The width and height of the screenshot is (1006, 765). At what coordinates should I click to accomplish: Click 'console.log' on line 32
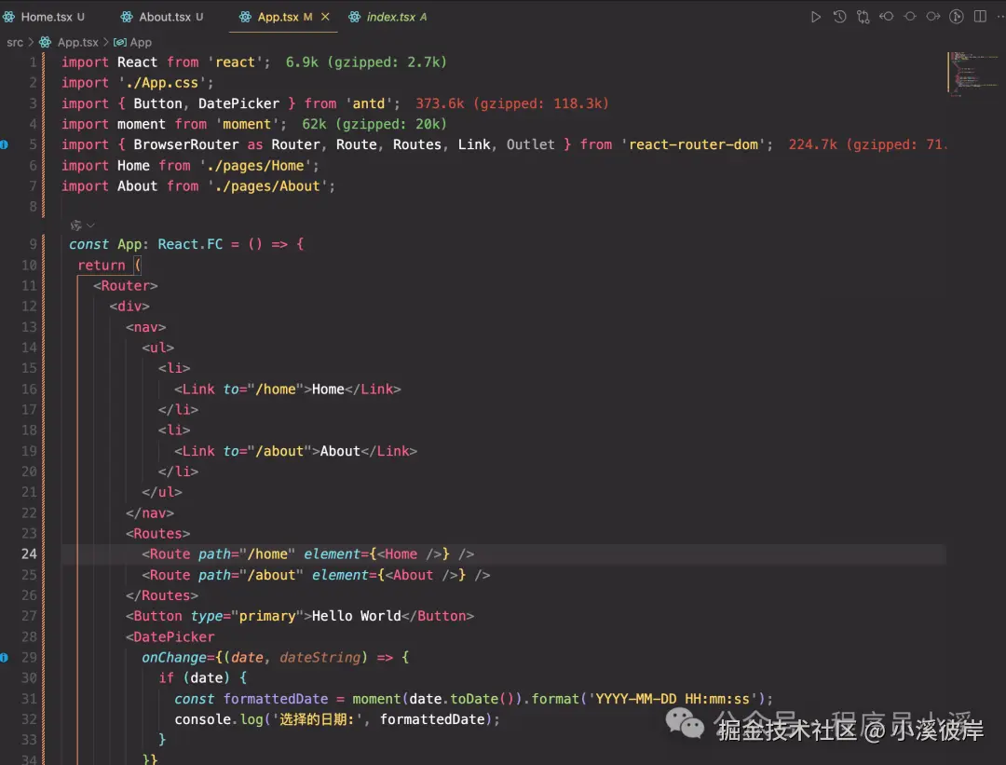pyautogui.click(x=219, y=719)
